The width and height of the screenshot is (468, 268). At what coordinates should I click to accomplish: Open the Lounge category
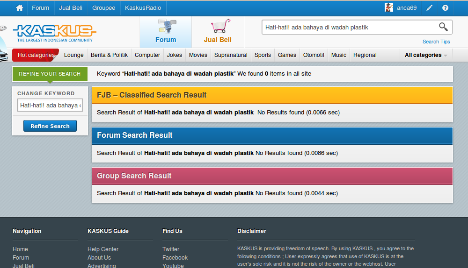(74, 55)
